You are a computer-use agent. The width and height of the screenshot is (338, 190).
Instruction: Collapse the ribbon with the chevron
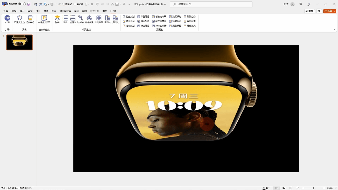[x=334, y=30]
